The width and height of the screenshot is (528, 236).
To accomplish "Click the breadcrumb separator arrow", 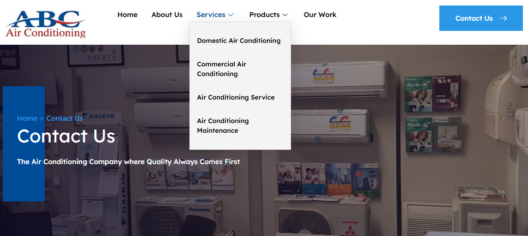I will [42, 118].
